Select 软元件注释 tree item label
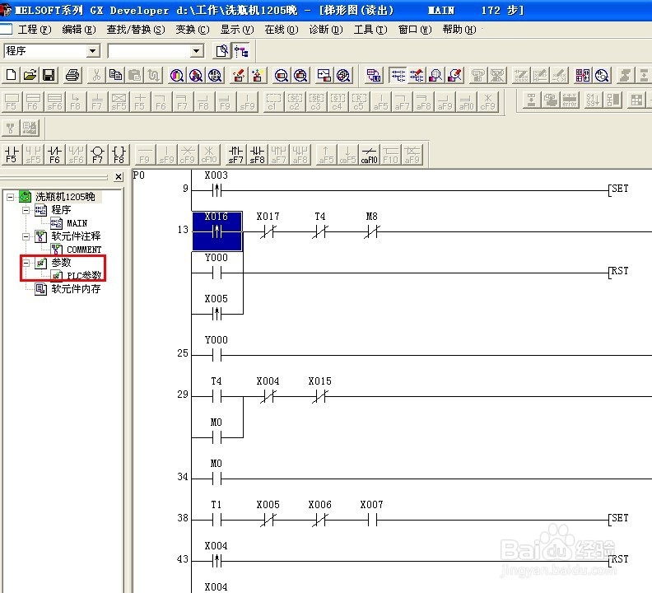This screenshot has height=593, width=652. (x=76, y=236)
